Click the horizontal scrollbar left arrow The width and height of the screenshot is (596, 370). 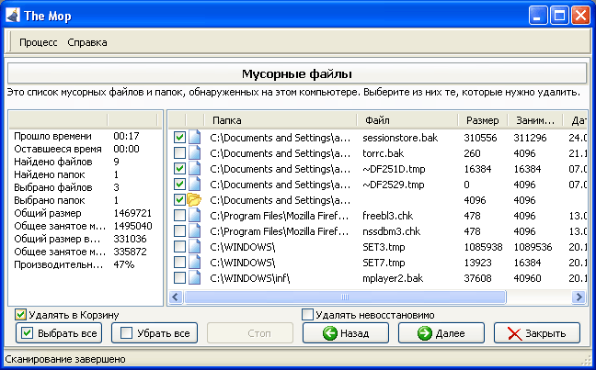[x=176, y=297]
